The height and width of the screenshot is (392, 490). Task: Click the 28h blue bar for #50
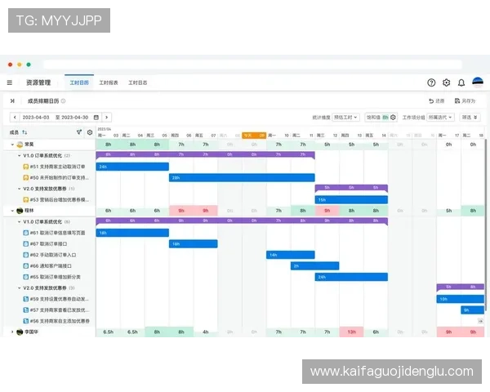[242, 177]
